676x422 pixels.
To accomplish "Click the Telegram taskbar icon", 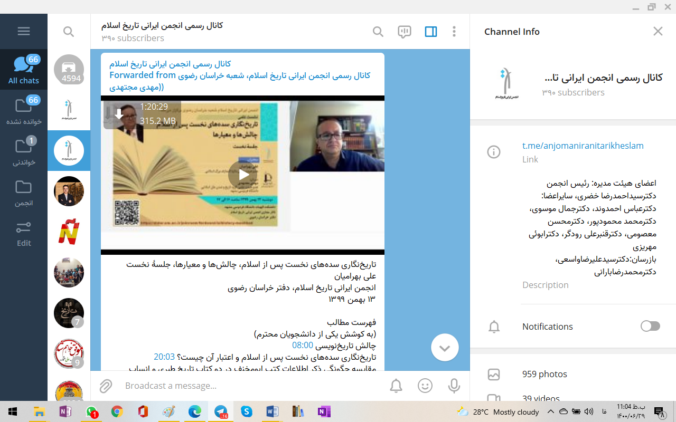I will coord(221,411).
